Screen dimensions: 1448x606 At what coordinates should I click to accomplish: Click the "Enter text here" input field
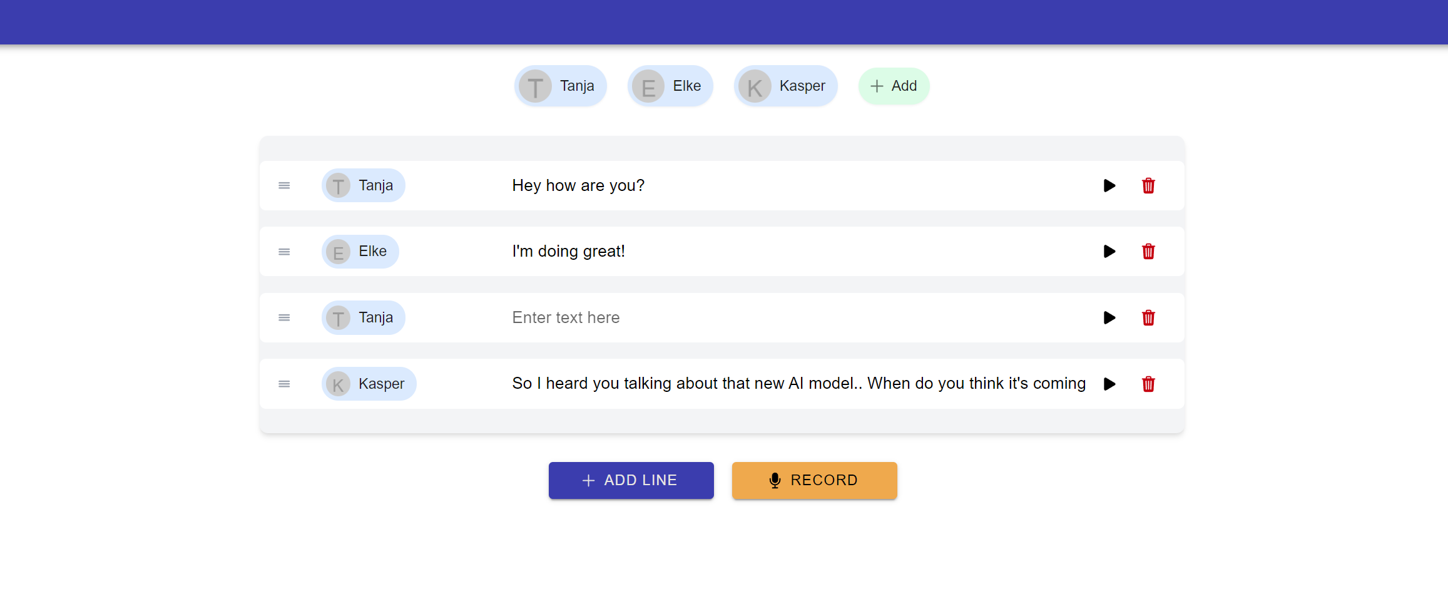pos(688,317)
